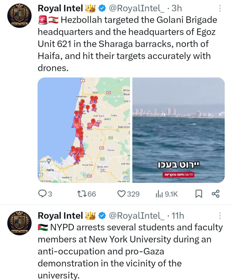The height and width of the screenshot is (280, 232).
Task: Open three-dot menu on the 3h tweet
Action: 220,9
